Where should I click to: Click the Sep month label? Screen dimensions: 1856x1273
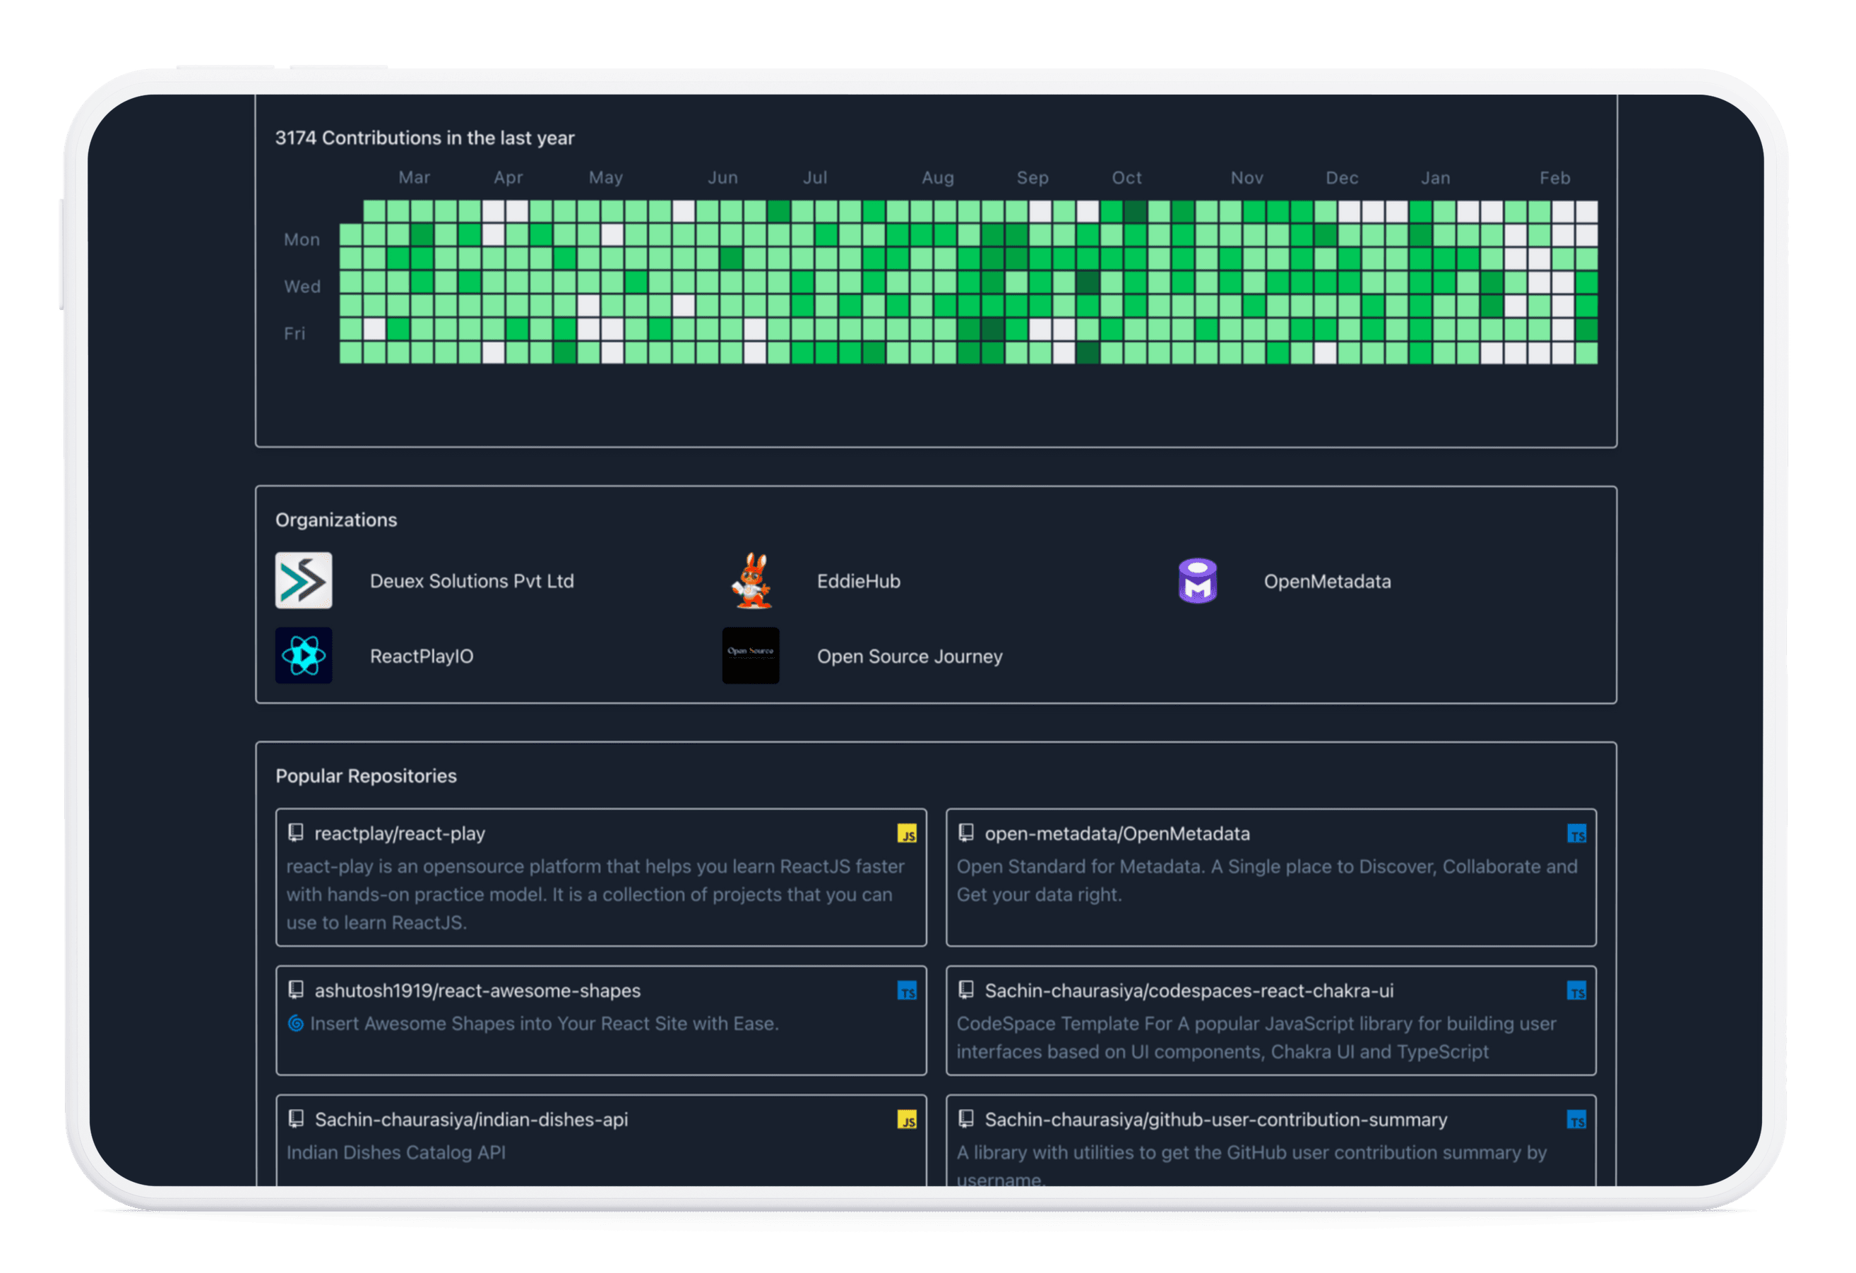1033,177
